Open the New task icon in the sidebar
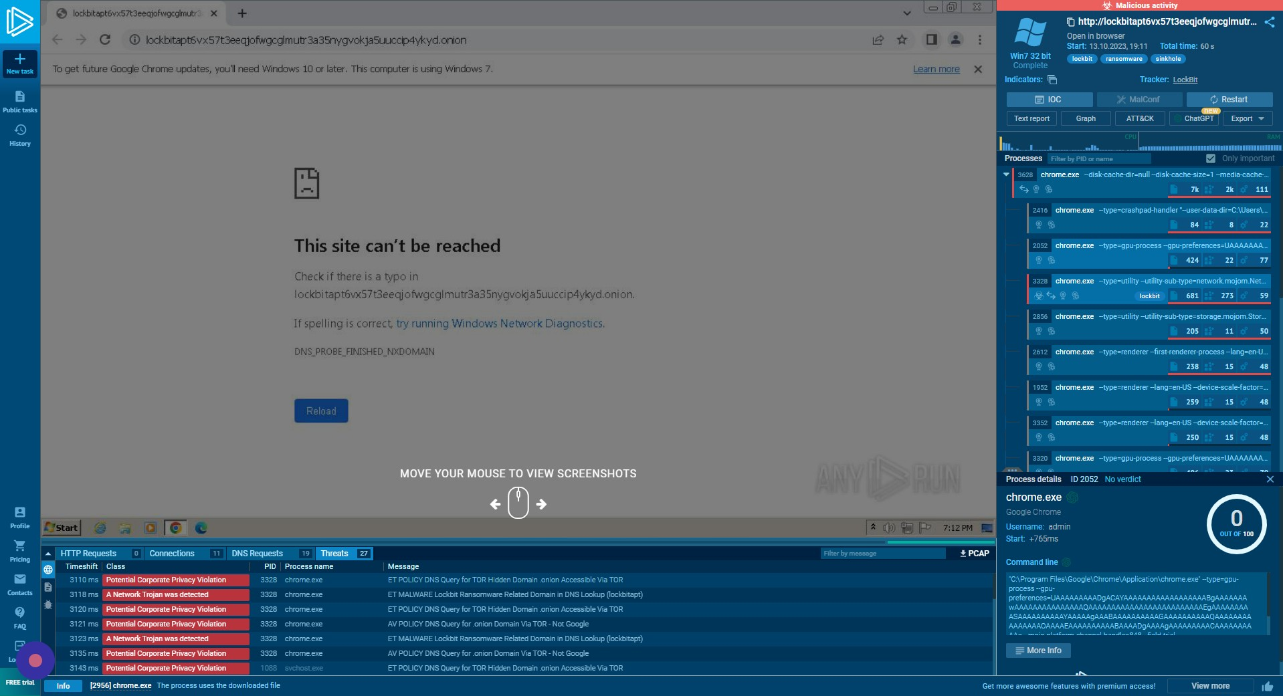The height and width of the screenshot is (696, 1283). 19,64
